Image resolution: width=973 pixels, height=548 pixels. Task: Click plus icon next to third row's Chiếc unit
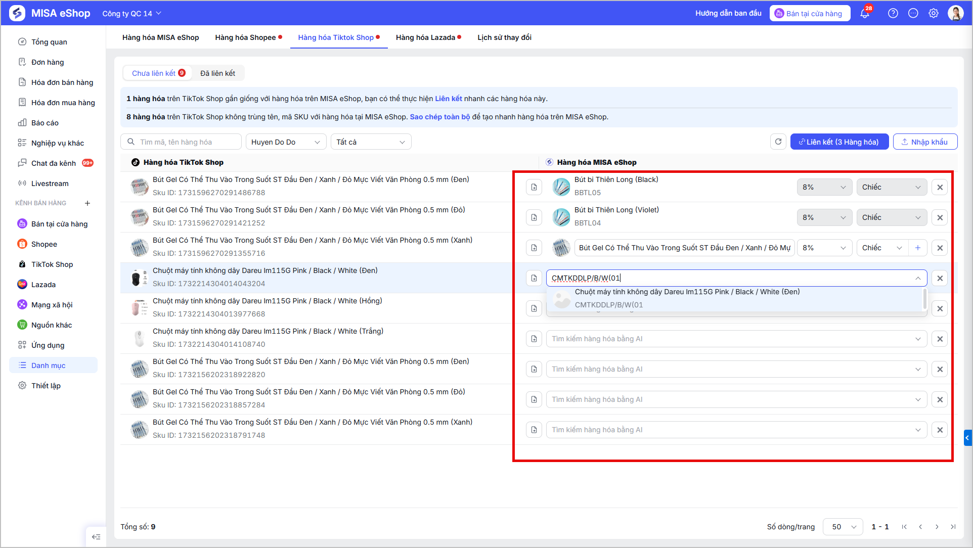(x=918, y=248)
